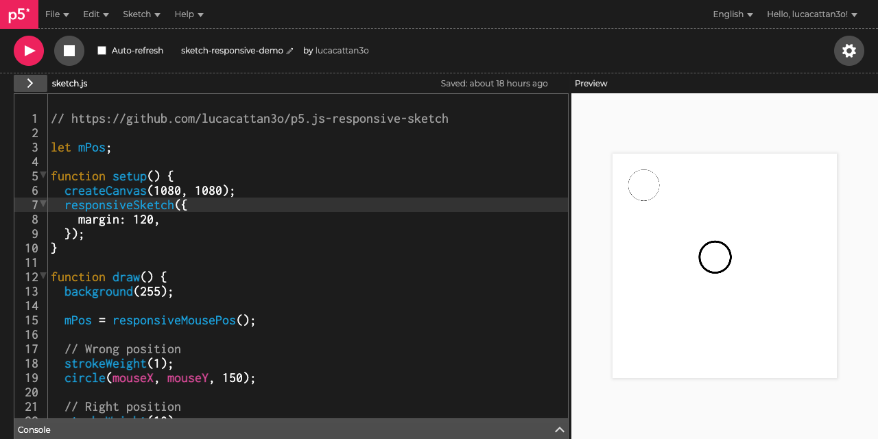The image size is (878, 439).
Task: Select the sketch.js tab
Action: tap(69, 83)
